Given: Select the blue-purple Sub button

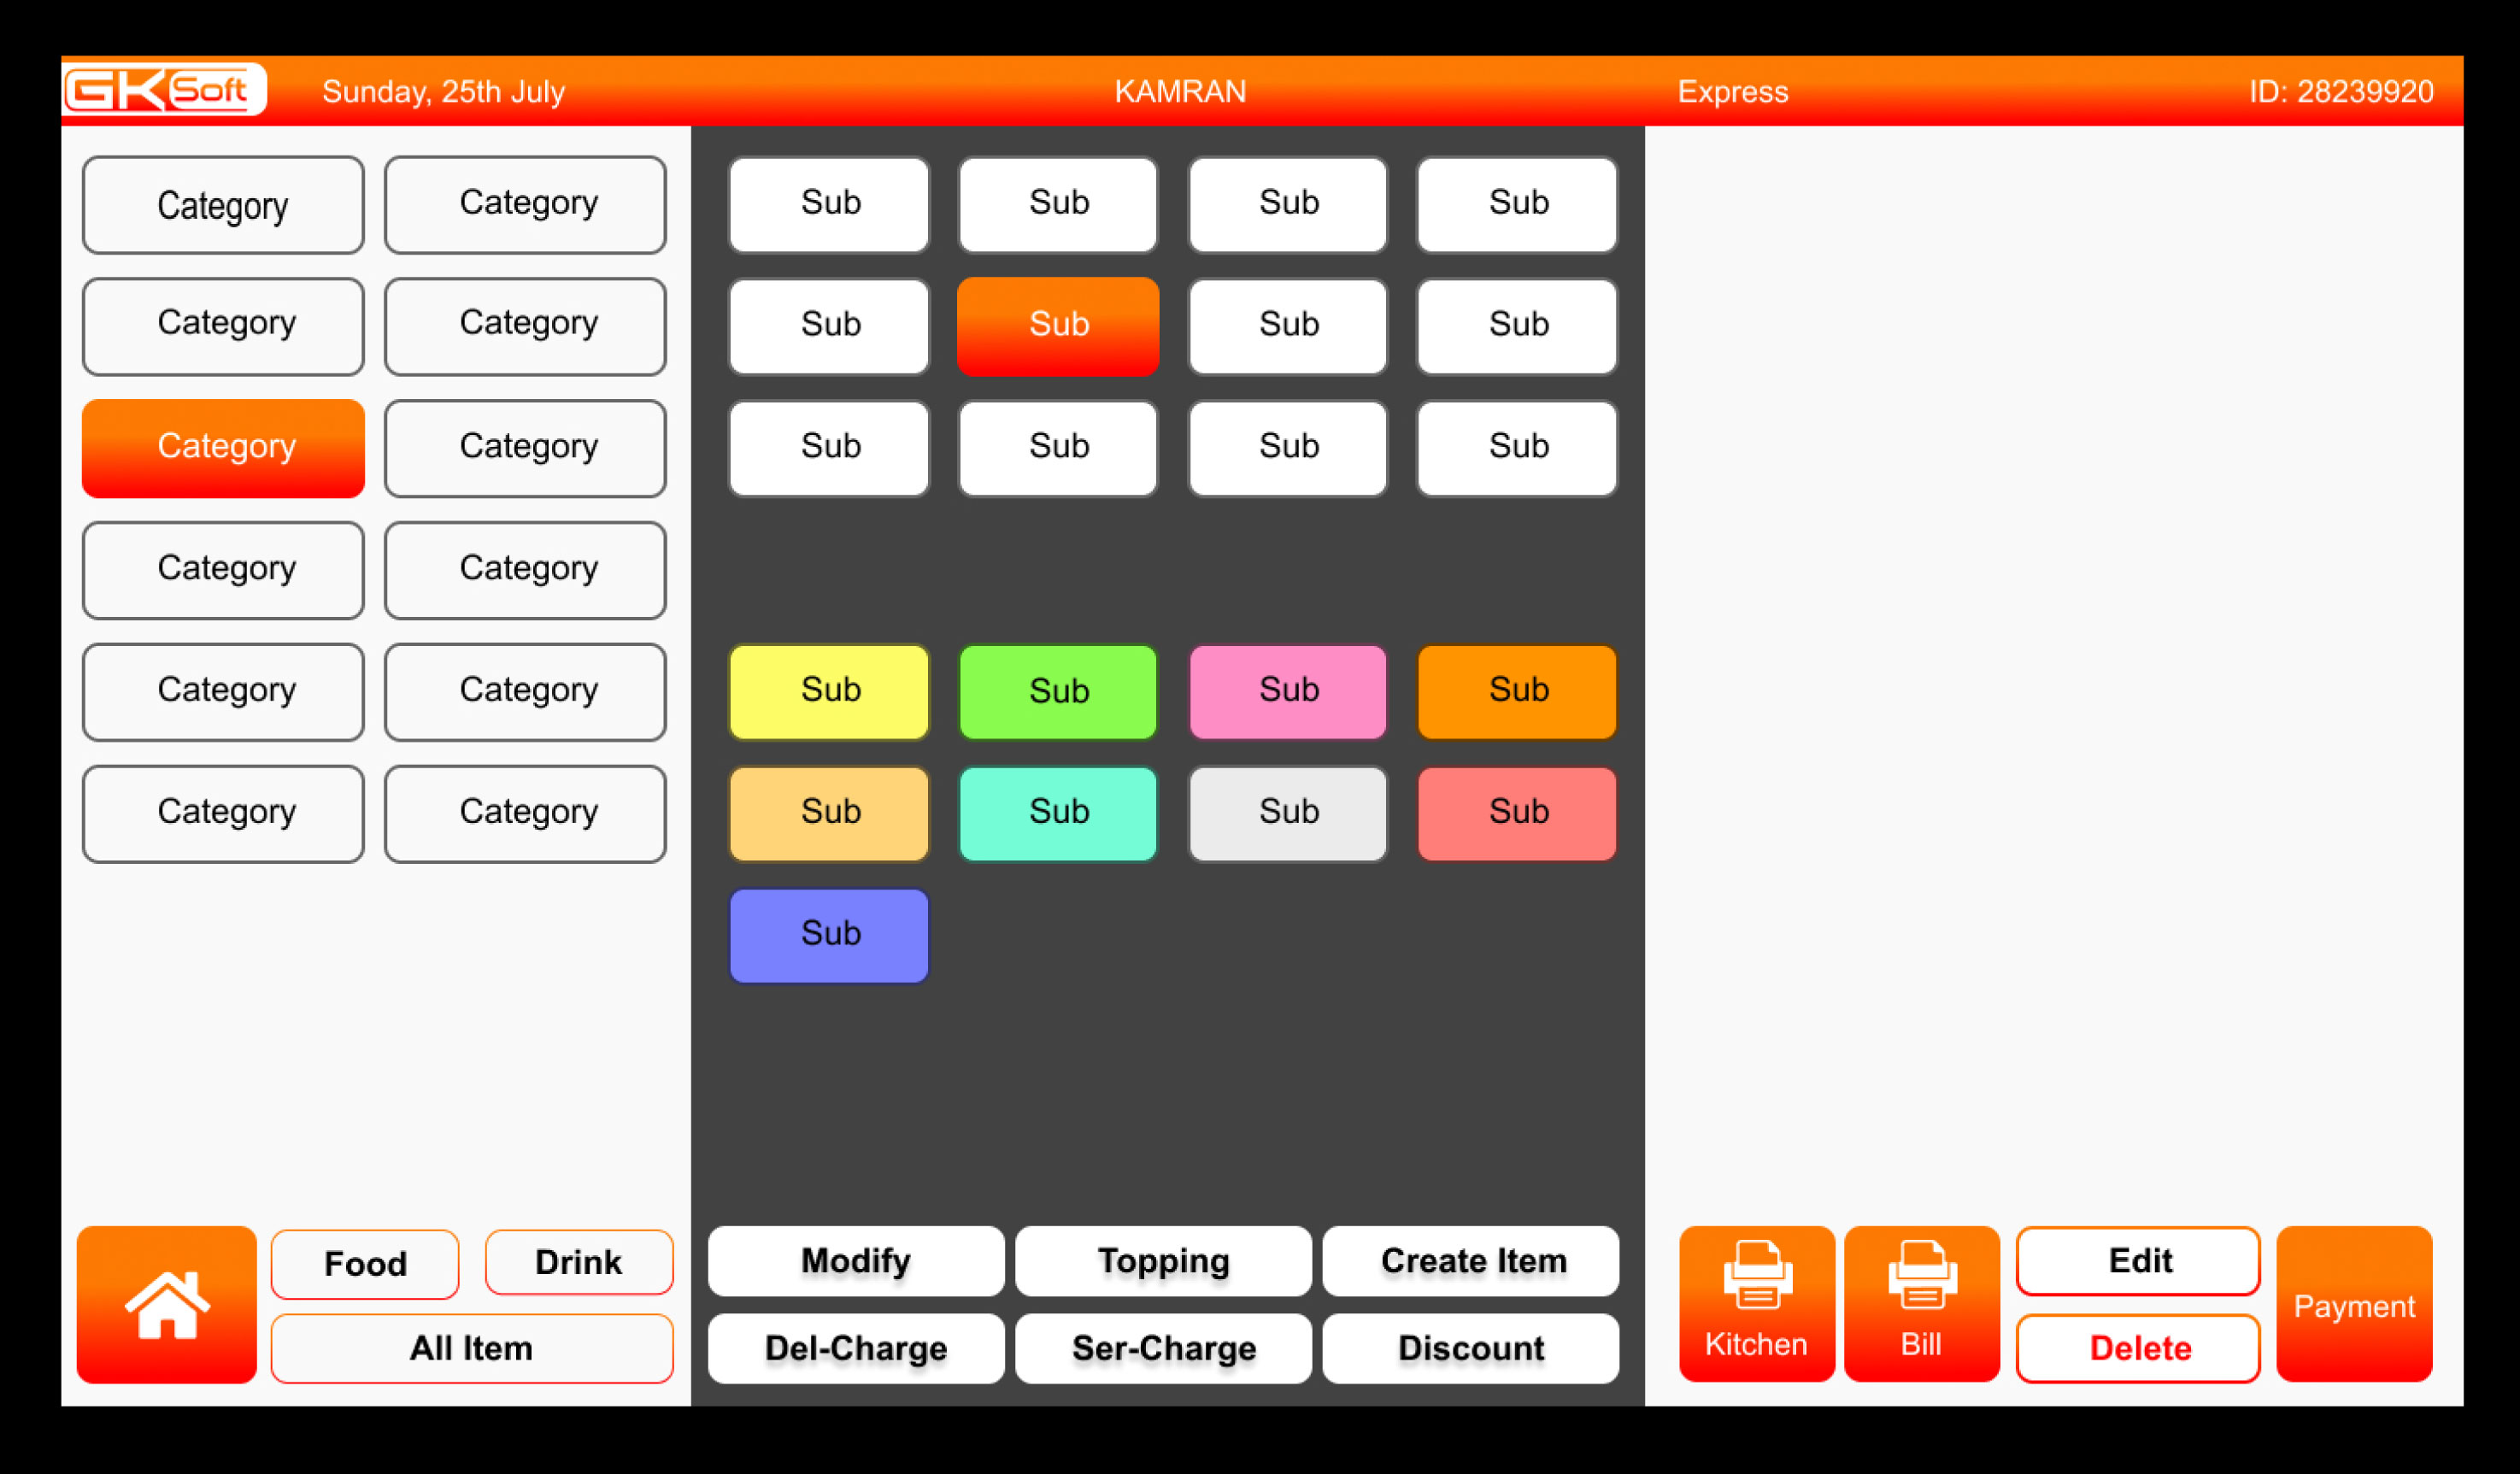Looking at the screenshot, I should point(829,934).
